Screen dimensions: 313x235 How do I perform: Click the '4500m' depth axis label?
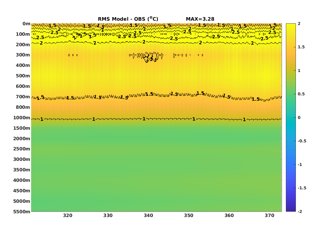(x=22, y=191)
